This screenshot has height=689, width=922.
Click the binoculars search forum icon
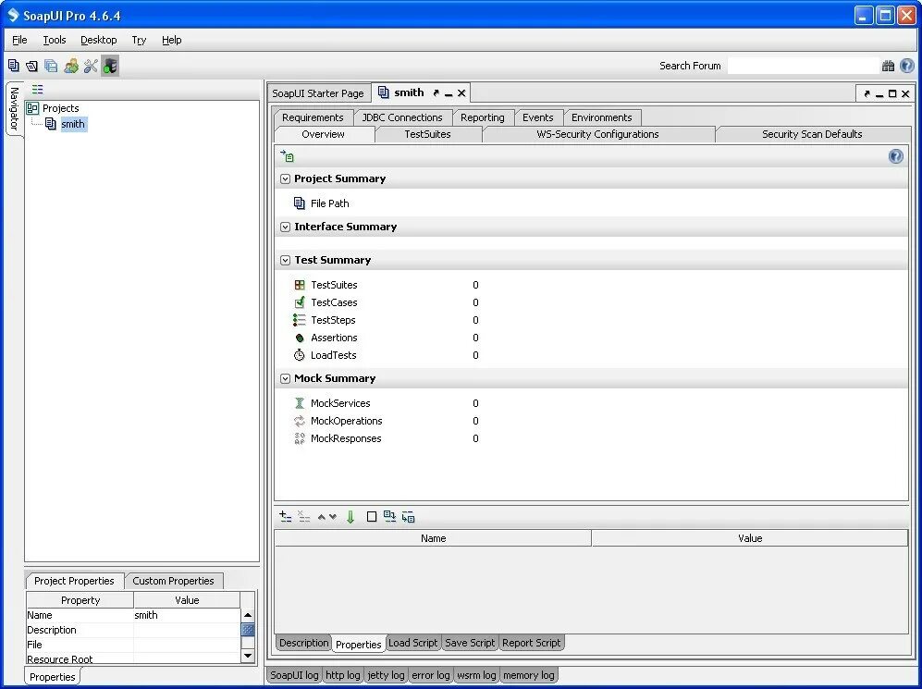pyautogui.click(x=888, y=66)
